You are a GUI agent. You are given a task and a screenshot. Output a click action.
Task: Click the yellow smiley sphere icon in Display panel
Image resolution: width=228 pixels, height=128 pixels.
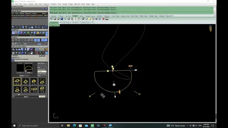point(38,33)
